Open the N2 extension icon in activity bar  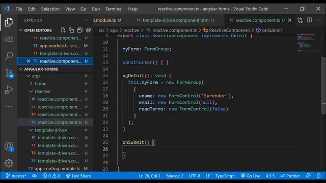click(x=9, y=39)
